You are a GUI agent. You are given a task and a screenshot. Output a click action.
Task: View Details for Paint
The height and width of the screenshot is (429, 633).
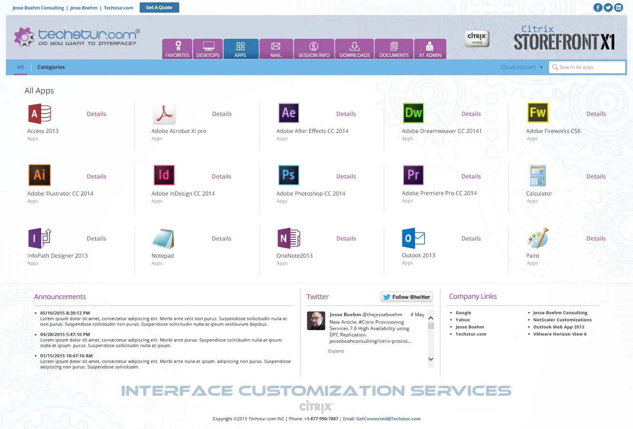pos(596,239)
